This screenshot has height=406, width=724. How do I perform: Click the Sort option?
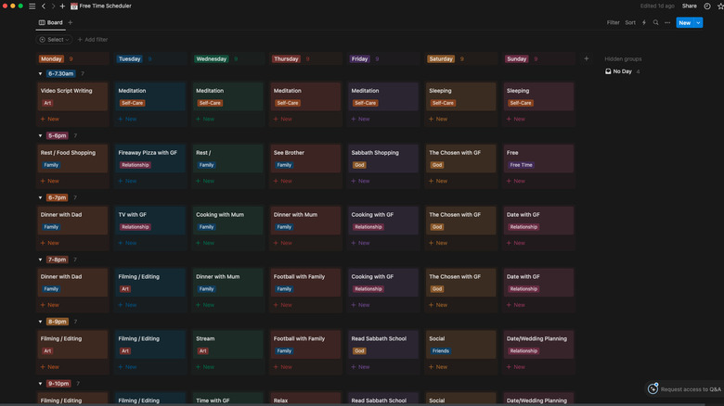(x=630, y=22)
